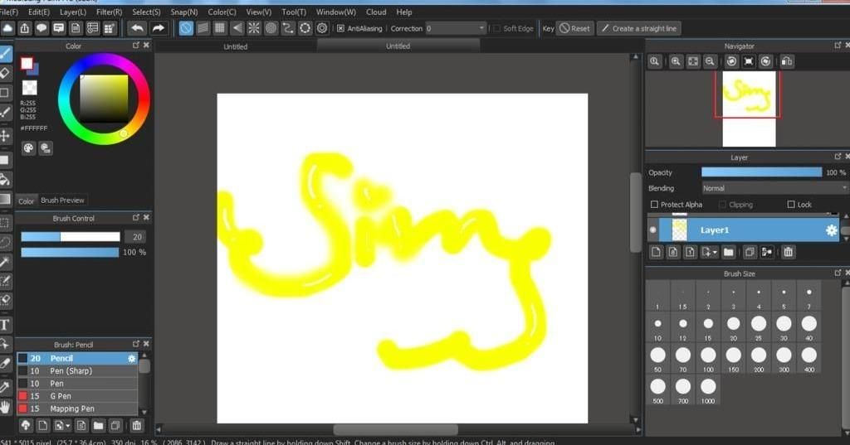Screen dimensions: 850x445
Task: Click the Navigator zoom out icon
Action: coord(710,61)
